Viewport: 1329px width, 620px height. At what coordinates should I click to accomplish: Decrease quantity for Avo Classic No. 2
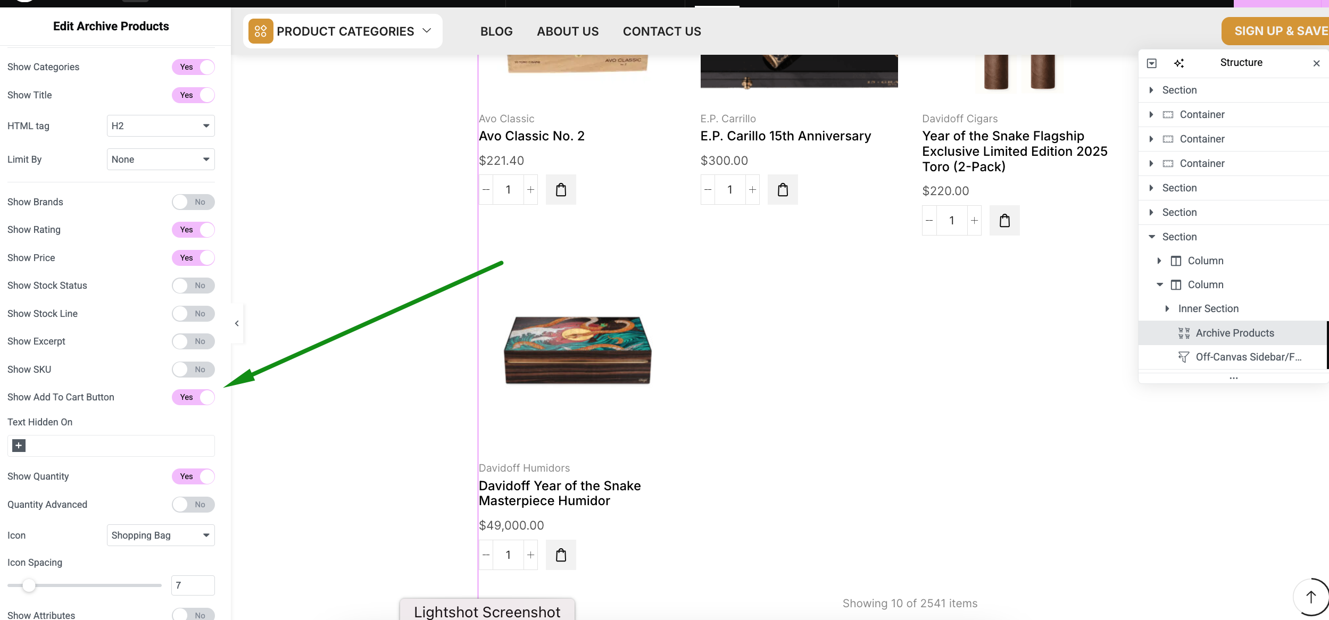[x=486, y=190]
